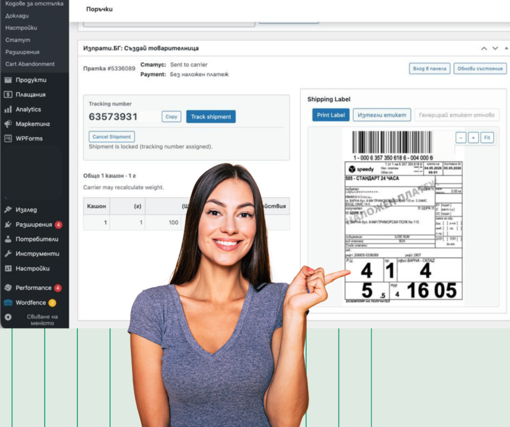Image resolution: width=510 pixels, height=427 pixels.
Task: Open the Потребители user icon
Action: point(8,239)
